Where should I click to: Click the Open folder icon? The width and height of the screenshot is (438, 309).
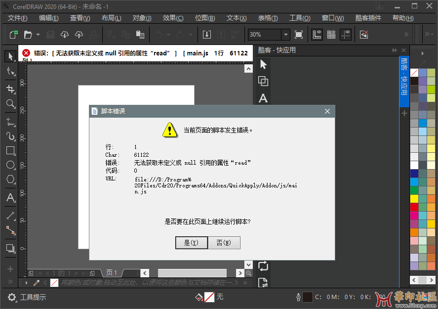coord(28,35)
